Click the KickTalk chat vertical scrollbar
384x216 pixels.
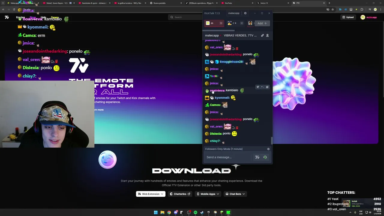pyautogui.click(x=271, y=140)
